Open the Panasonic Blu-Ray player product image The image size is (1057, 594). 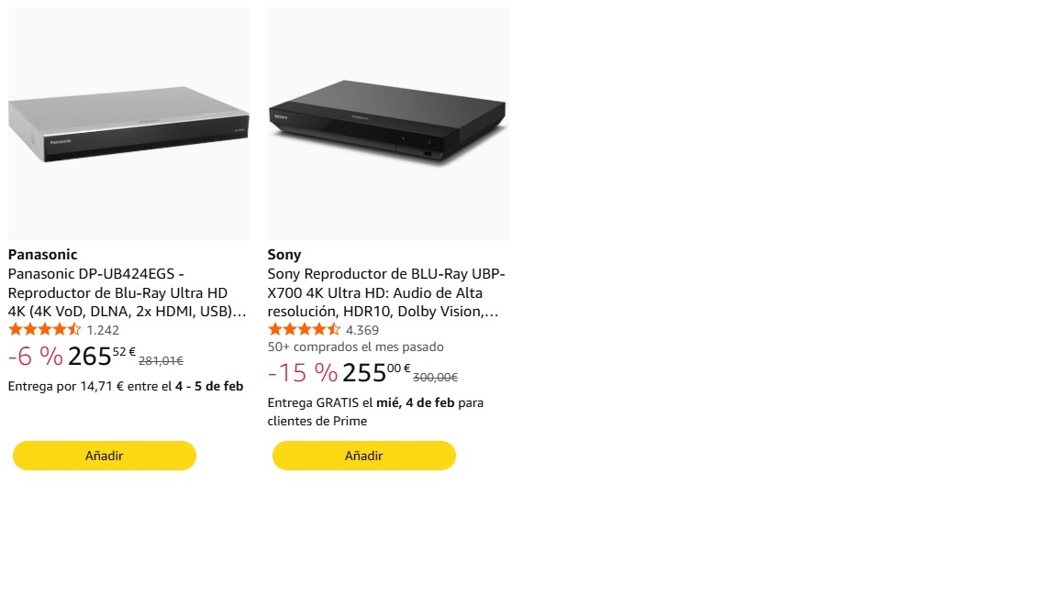[128, 124]
